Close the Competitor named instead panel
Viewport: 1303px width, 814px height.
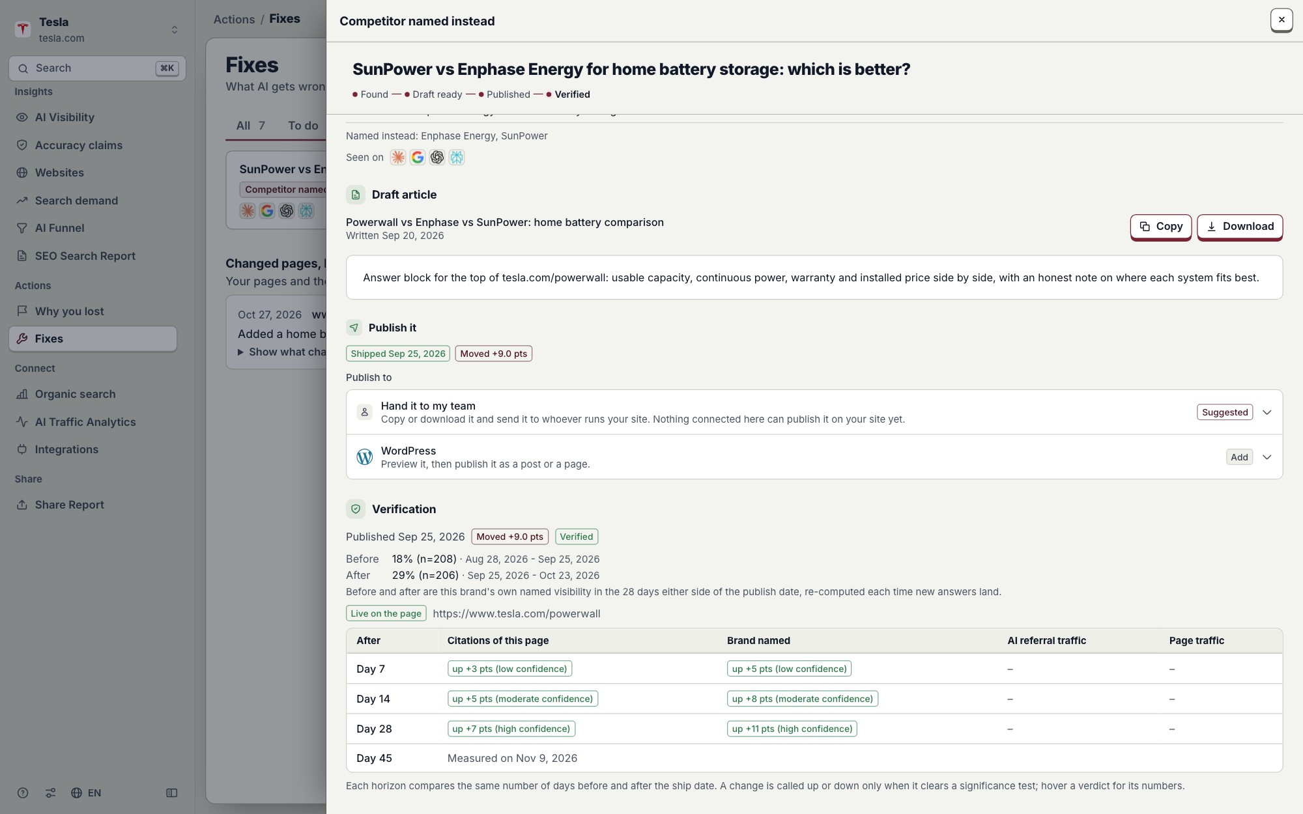coord(1281,20)
